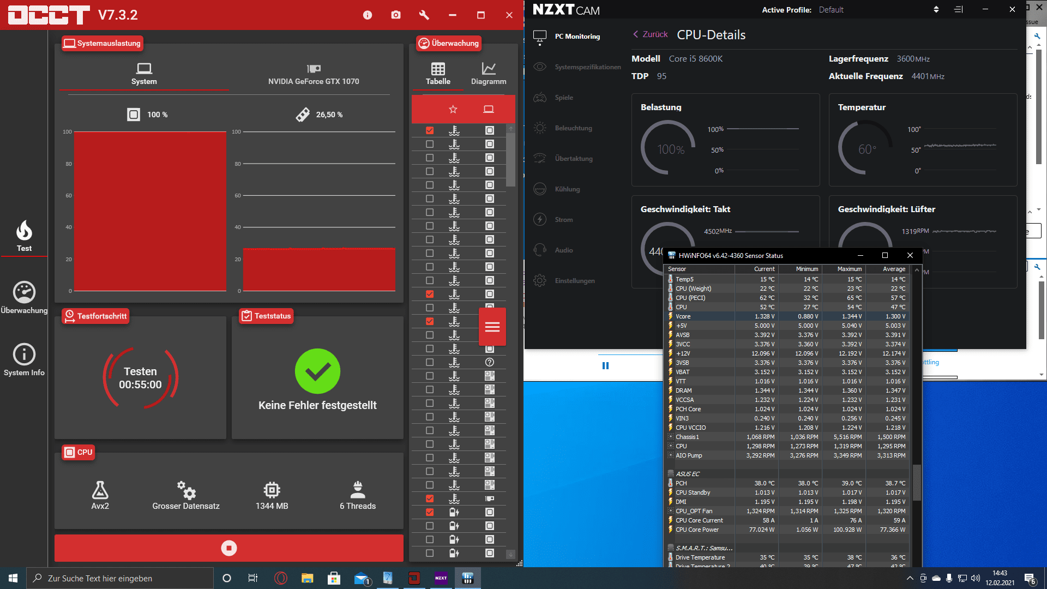Open Spiele gamepad icon in NZXT CAM
Screen dimensions: 1047x589
point(540,98)
